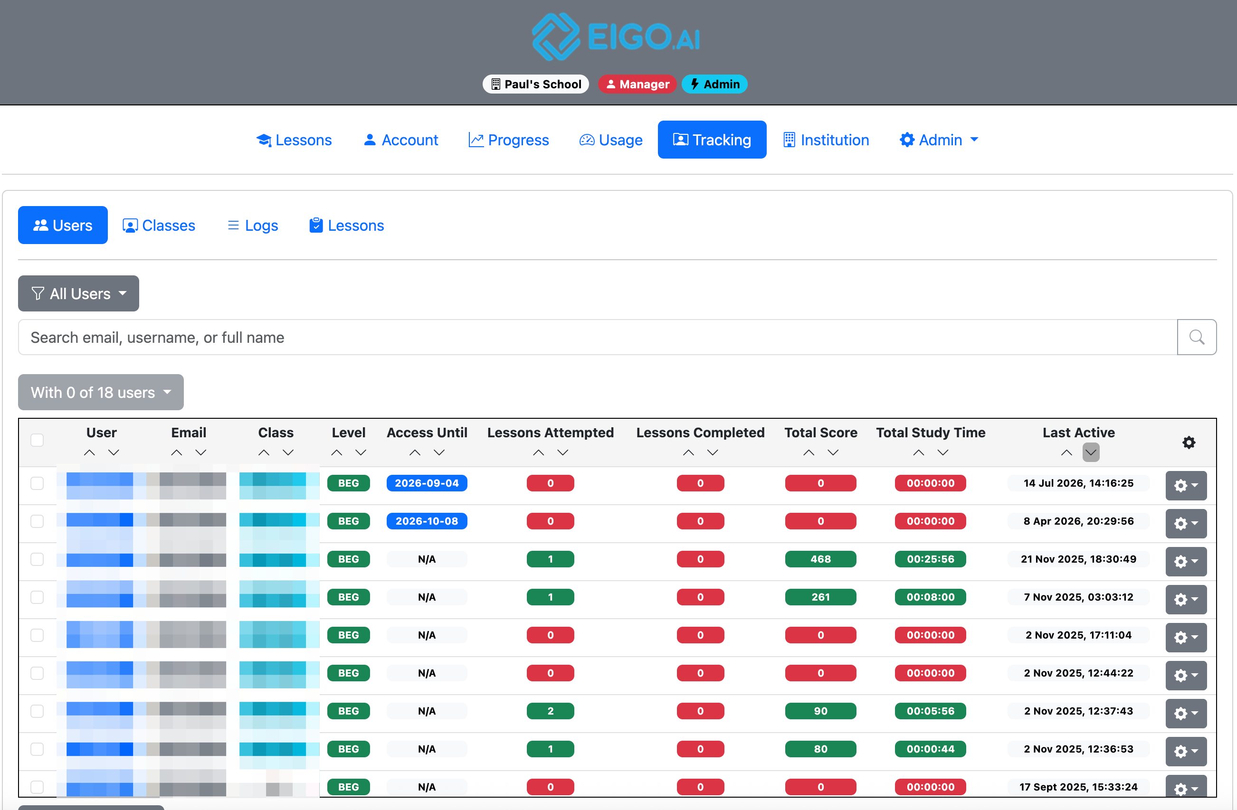Check the row last active 2 Nov 2025, 12:44:22

[x=37, y=673]
